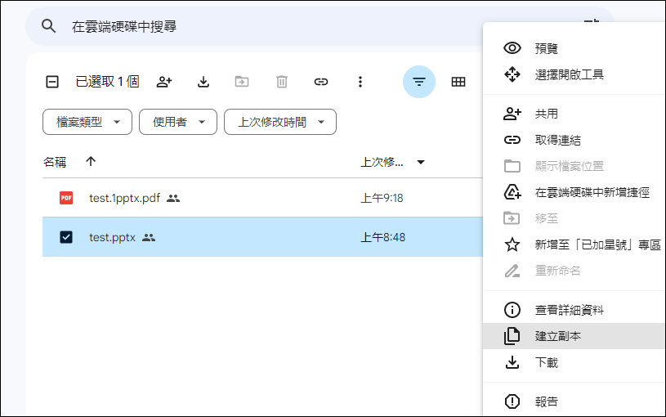Uncheck the test.pptx checkbox
This screenshot has width=666, height=417.
pyautogui.click(x=66, y=237)
